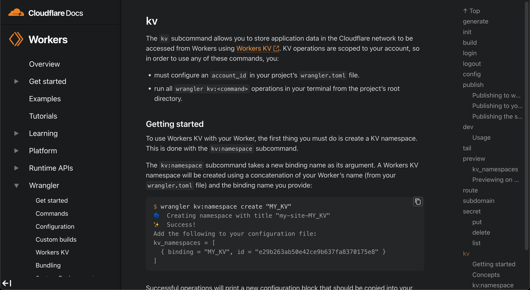Click the Platform expand arrow icon
This screenshot has width=530, height=290.
point(17,150)
